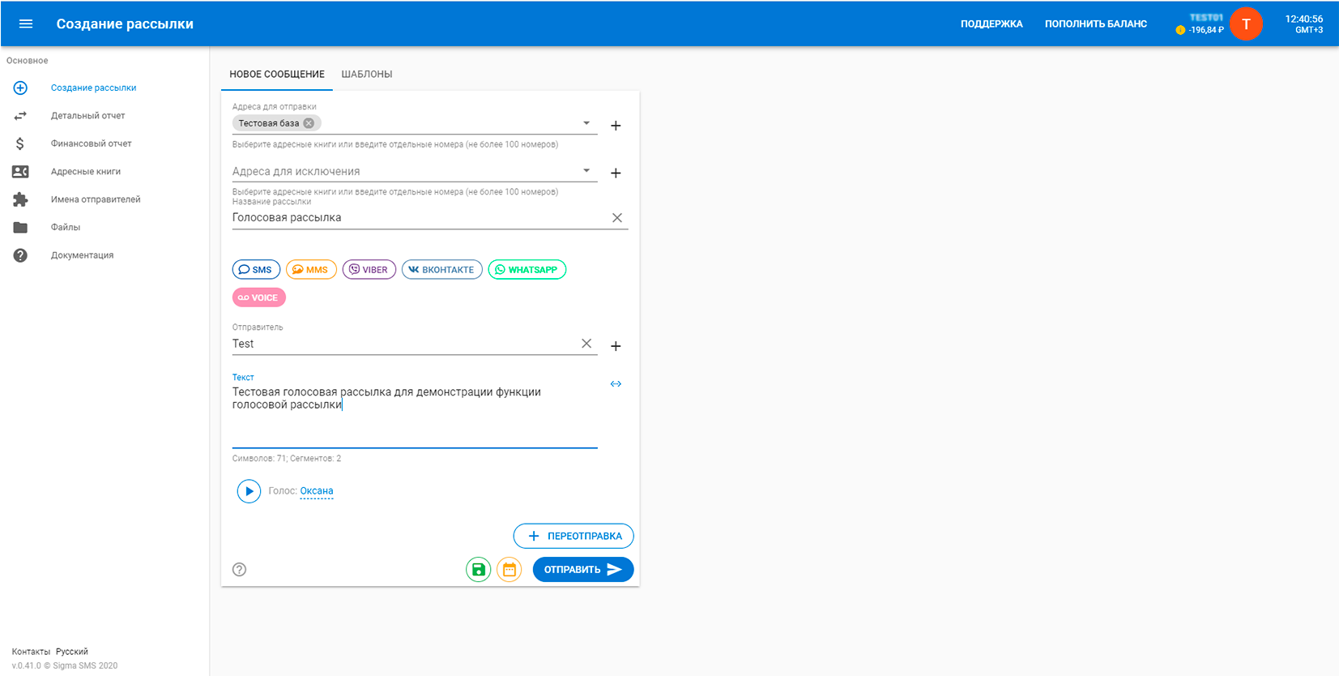The width and height of the screenshot is (1339, 676).
Task: Change language via Русский link
Action: point(72,652)
